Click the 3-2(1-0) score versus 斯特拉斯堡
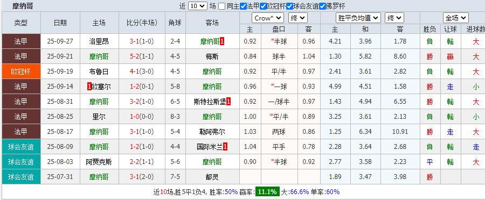 click(142, 102)
